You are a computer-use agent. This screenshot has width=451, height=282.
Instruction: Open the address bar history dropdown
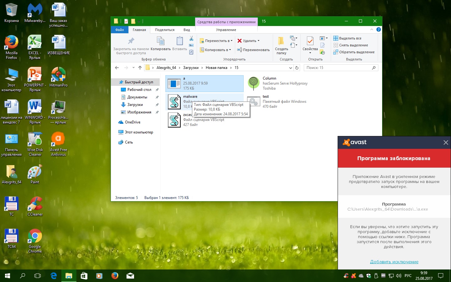(x=290, y=68)
